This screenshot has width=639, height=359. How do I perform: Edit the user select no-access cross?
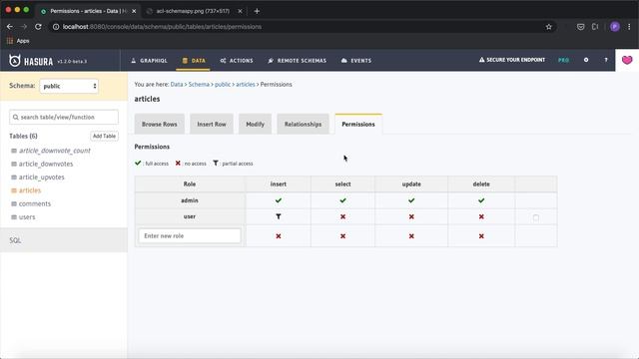click(x=342, y=216)
